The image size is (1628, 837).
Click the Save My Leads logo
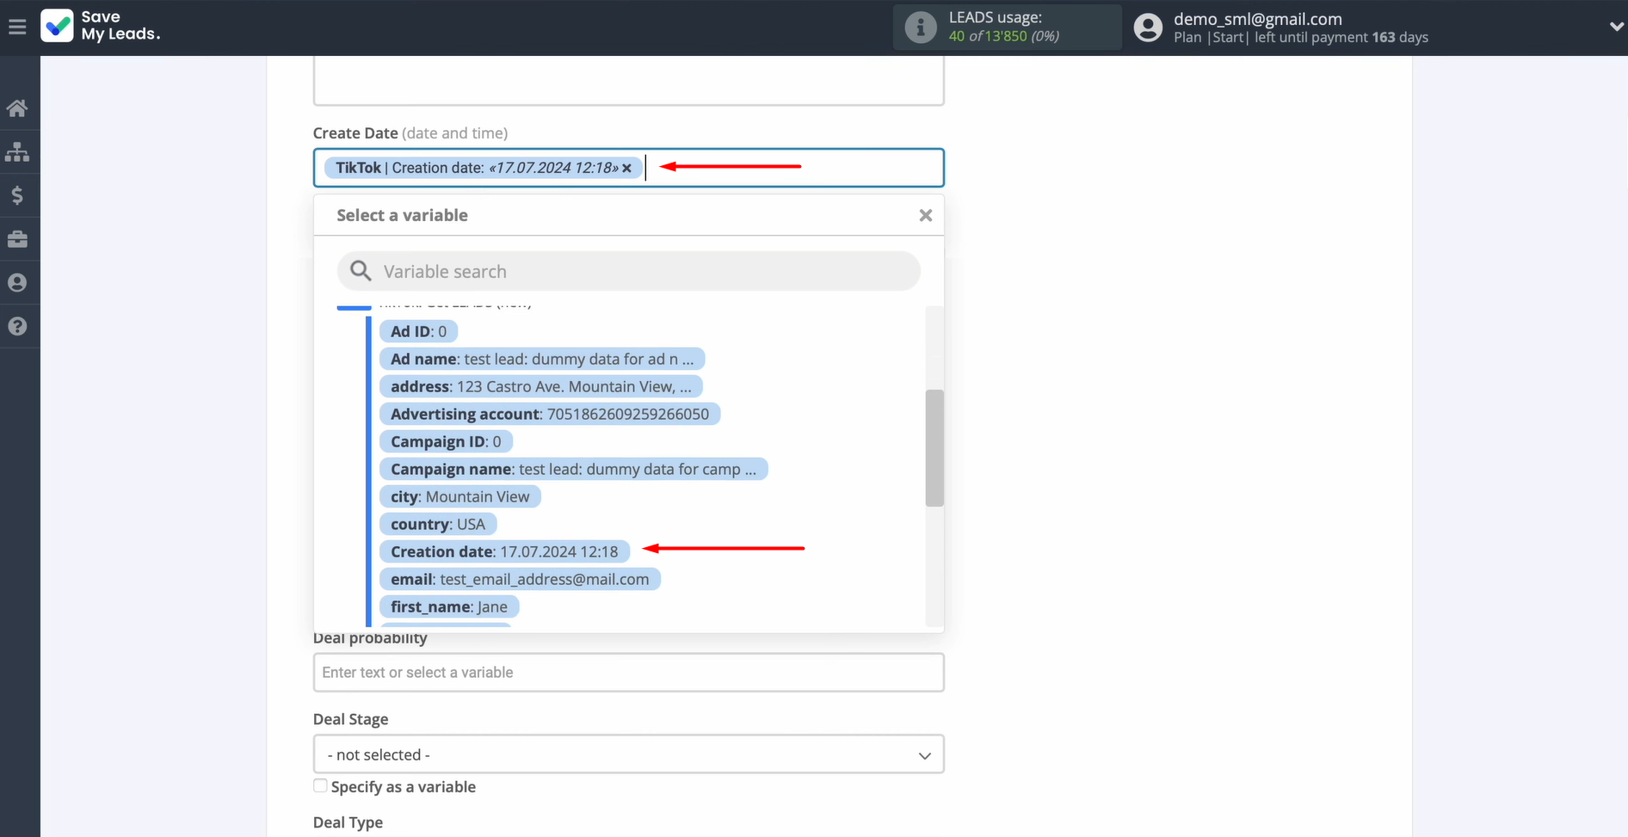(100, 26)
